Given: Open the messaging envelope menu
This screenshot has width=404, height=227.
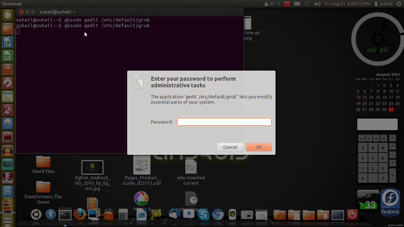Looking at the screenshot, I should point(297,4).
